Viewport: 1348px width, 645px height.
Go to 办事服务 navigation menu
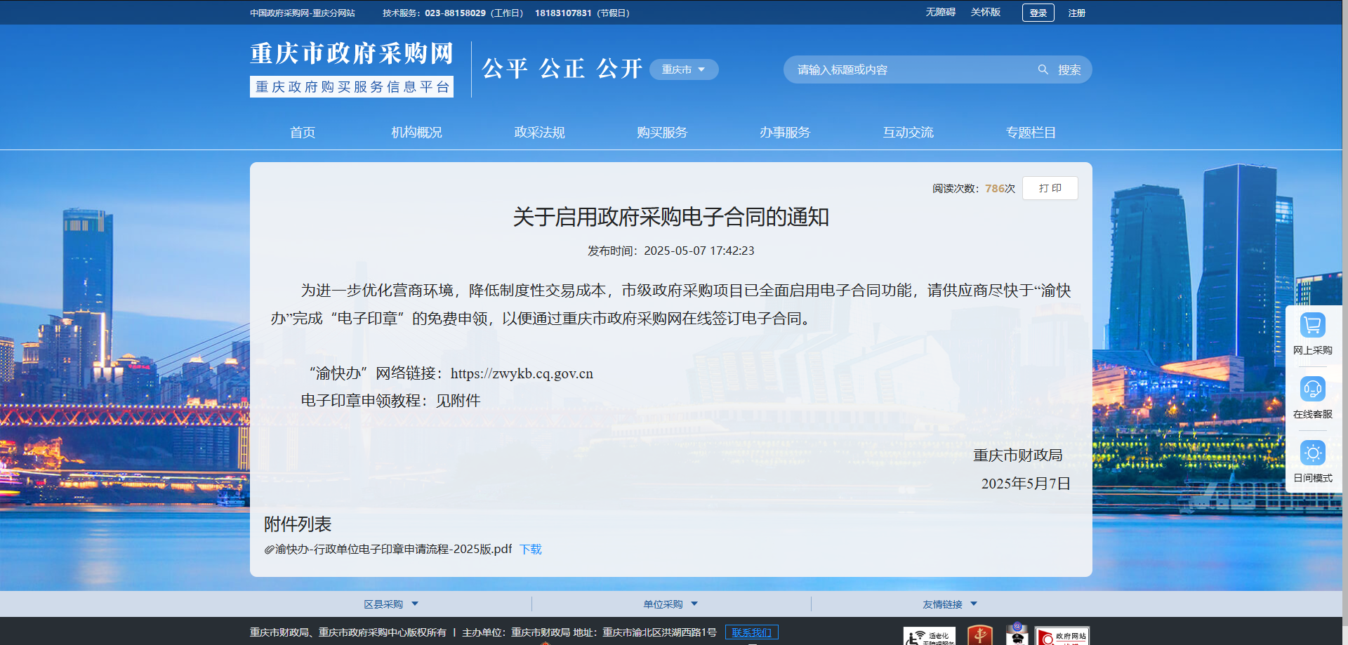[x=784, y=133]
